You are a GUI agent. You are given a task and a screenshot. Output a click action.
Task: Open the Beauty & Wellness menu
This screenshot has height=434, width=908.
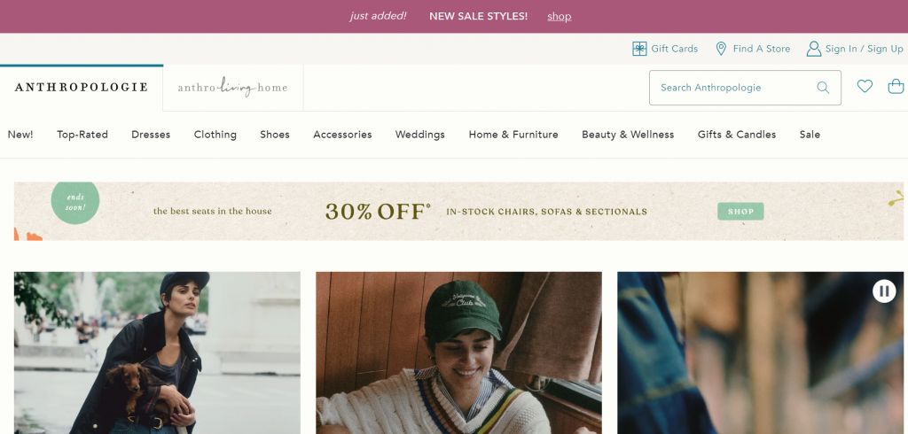(628, 135)
